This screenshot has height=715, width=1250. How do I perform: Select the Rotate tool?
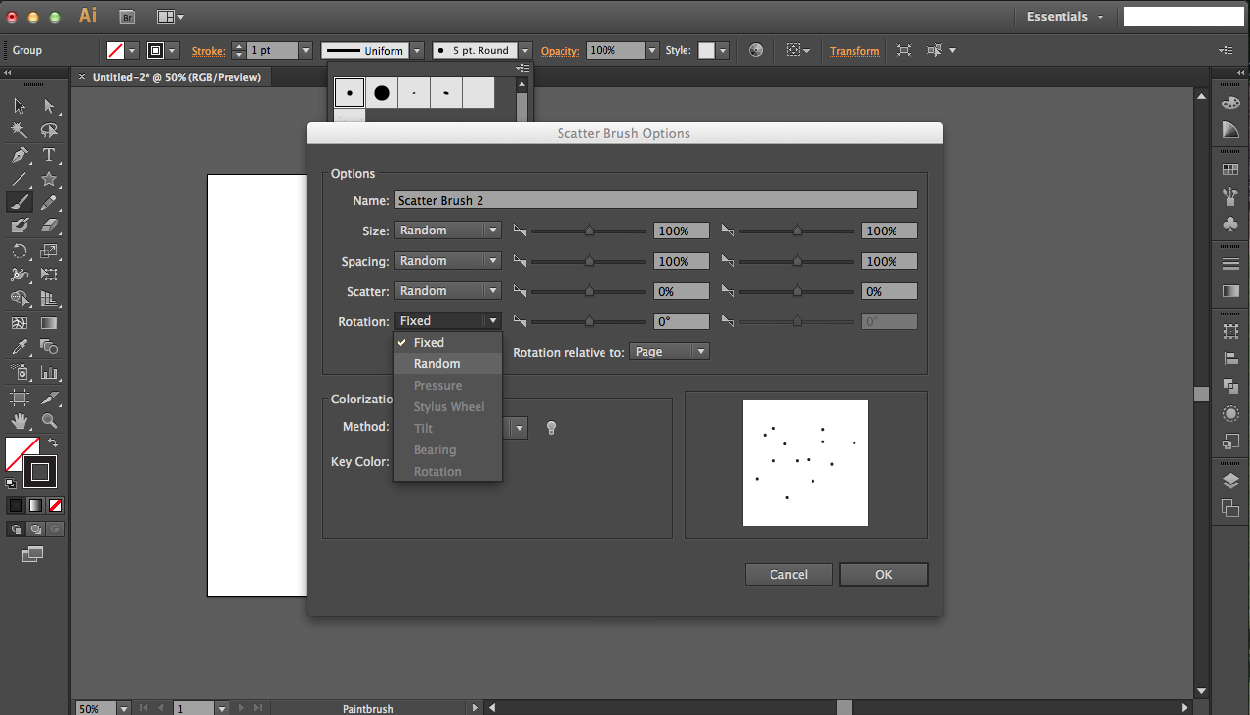pos(20,251)
